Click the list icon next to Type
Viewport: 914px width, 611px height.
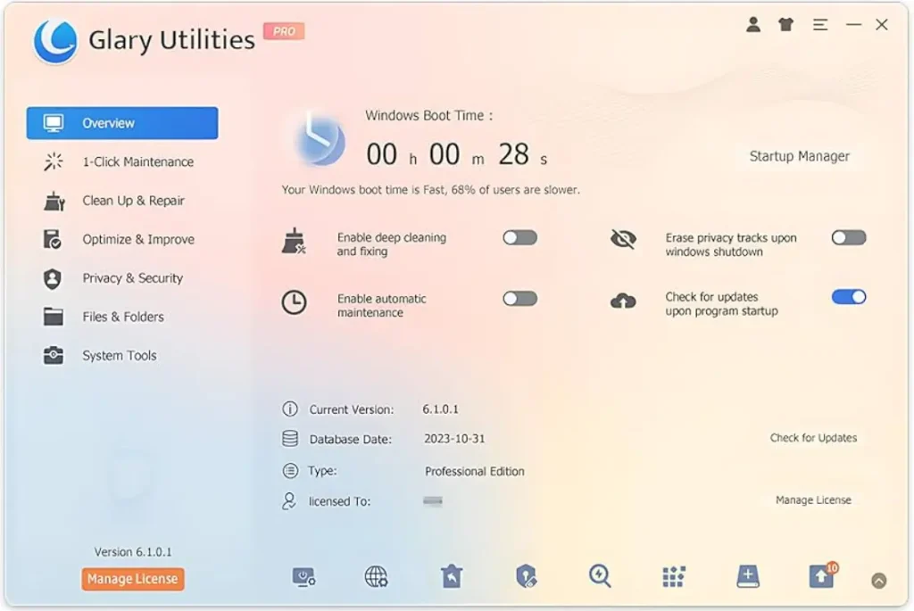290,471
